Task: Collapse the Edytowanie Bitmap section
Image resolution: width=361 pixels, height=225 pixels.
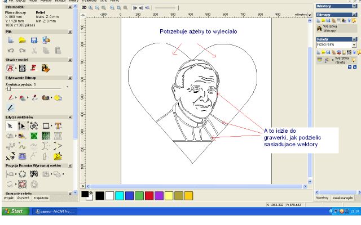Action: (70, 78)
